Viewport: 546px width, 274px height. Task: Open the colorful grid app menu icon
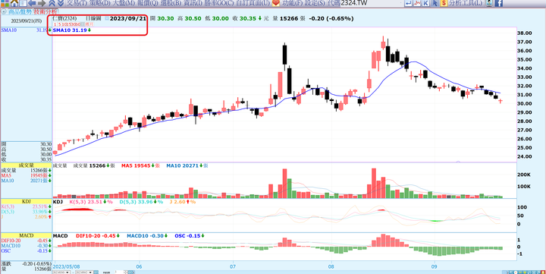(x=5, y=3)
